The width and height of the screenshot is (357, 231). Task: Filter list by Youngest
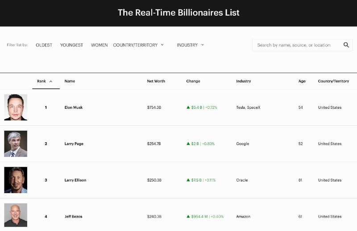(x=71, y=45)
